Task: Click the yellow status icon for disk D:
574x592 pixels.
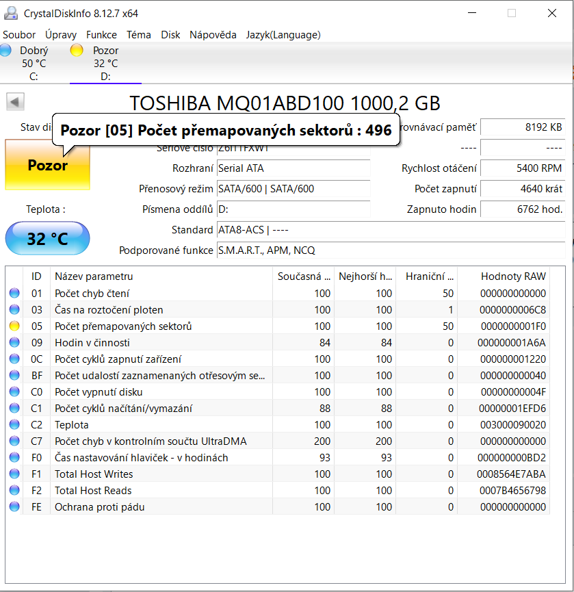Action: coord(77,50)
